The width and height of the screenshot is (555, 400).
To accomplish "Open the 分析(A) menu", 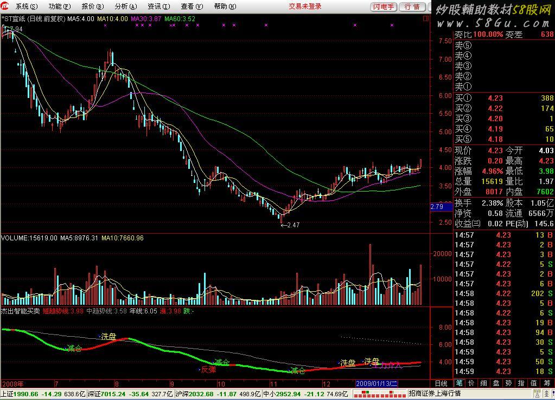I will (x=126, y=6).
